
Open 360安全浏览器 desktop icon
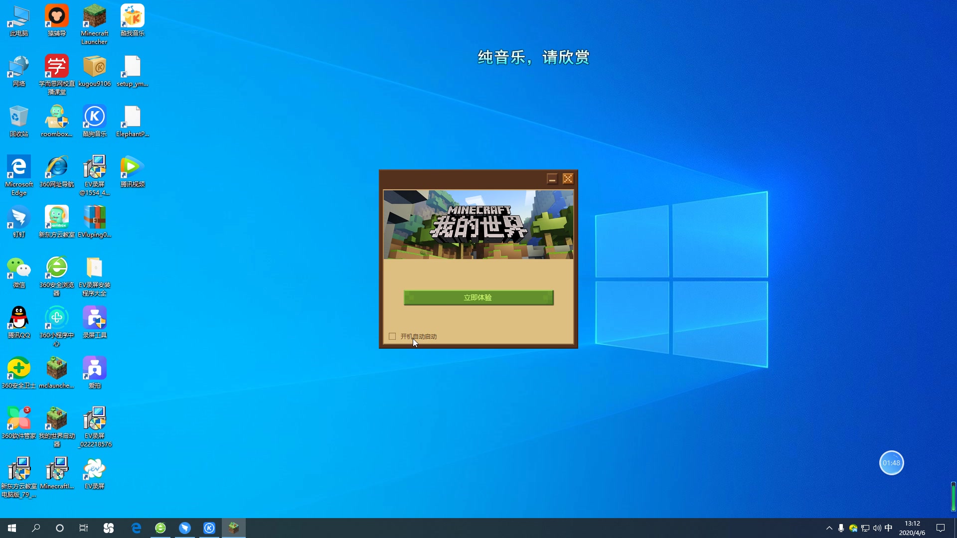coord(57,276)
